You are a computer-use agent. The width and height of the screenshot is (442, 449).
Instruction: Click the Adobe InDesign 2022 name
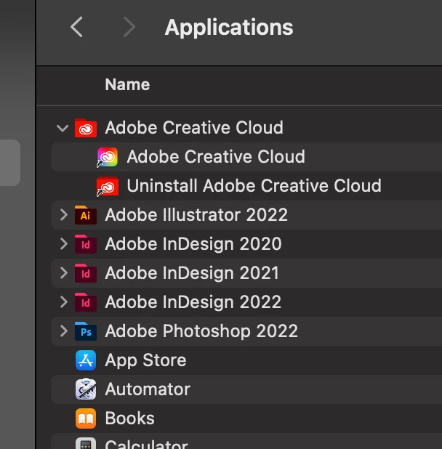click(193, 302)
